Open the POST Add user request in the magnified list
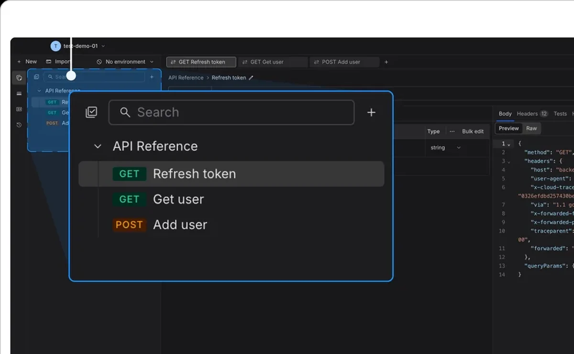Screen dimensions: 574x354 232,225
